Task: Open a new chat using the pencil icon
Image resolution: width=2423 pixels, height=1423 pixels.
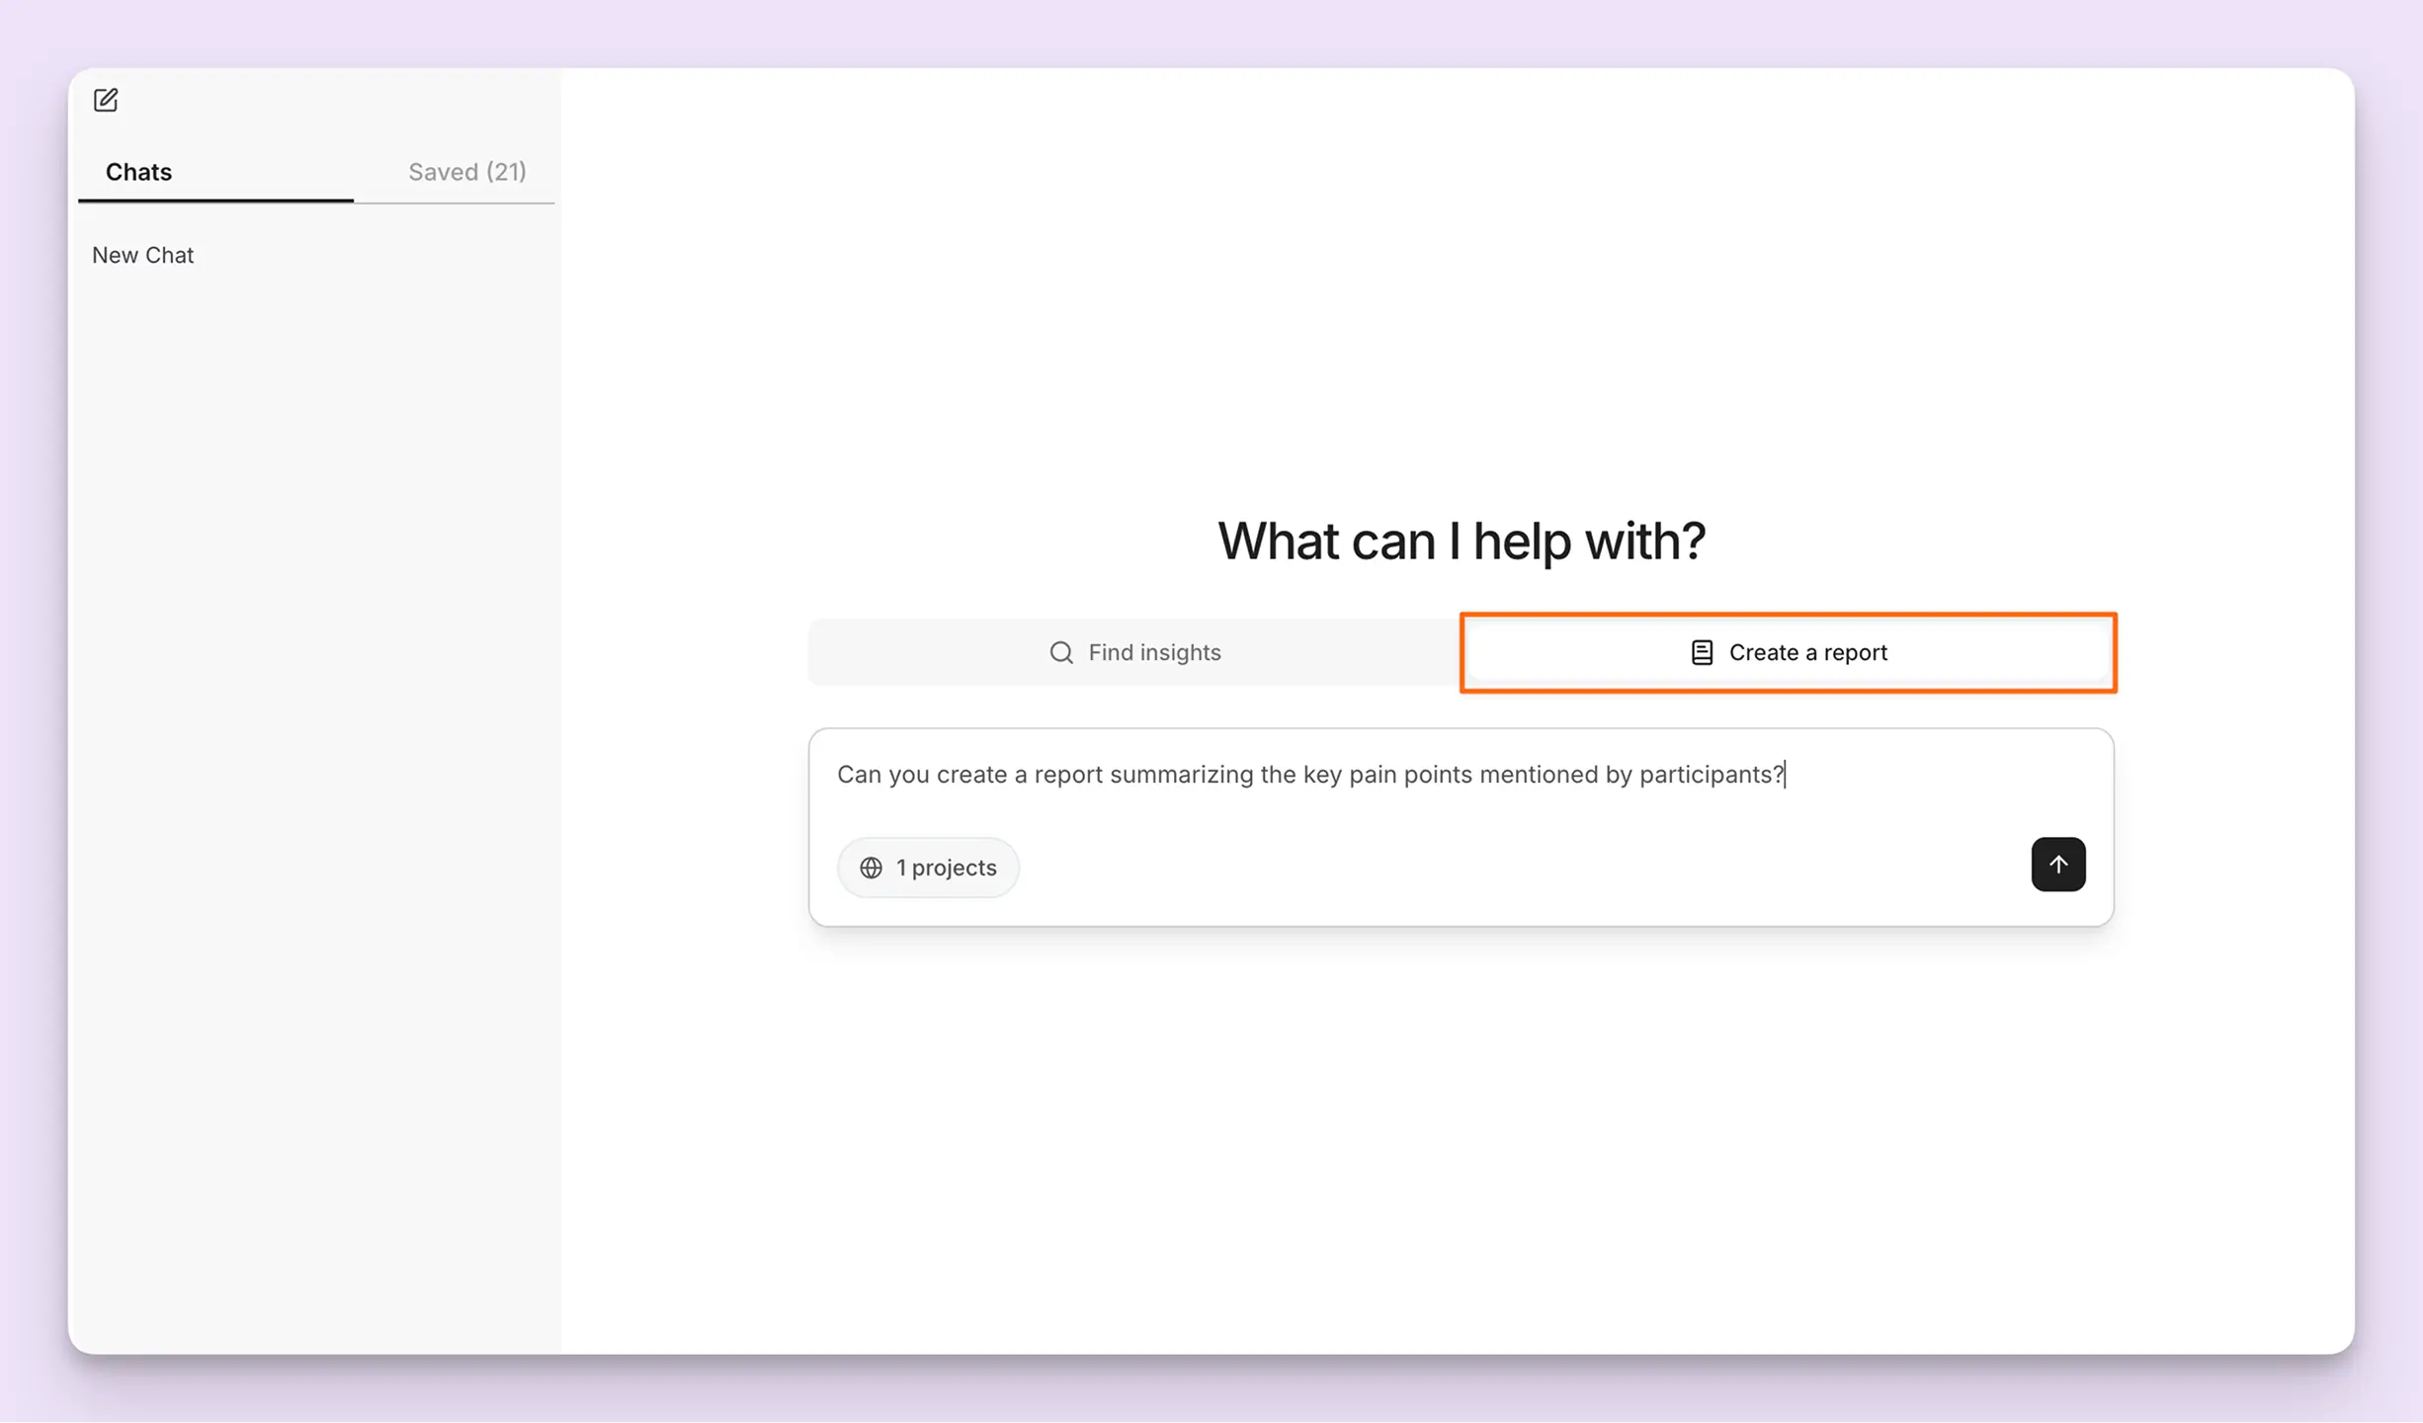Action: [106, 100]
